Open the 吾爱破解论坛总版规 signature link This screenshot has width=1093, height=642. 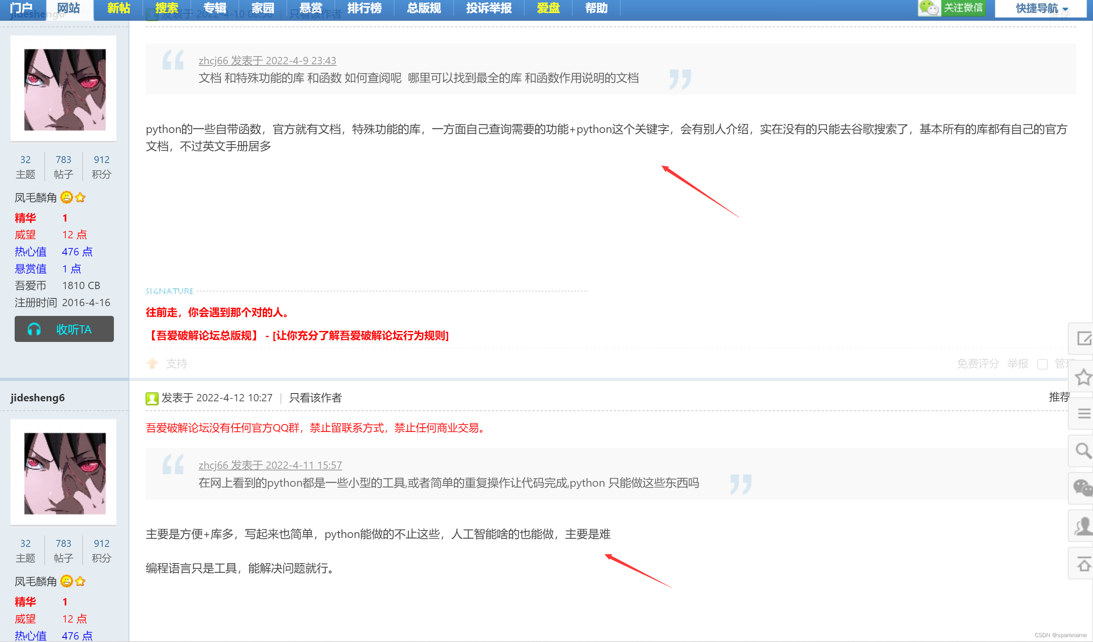[x=297, y=335]
